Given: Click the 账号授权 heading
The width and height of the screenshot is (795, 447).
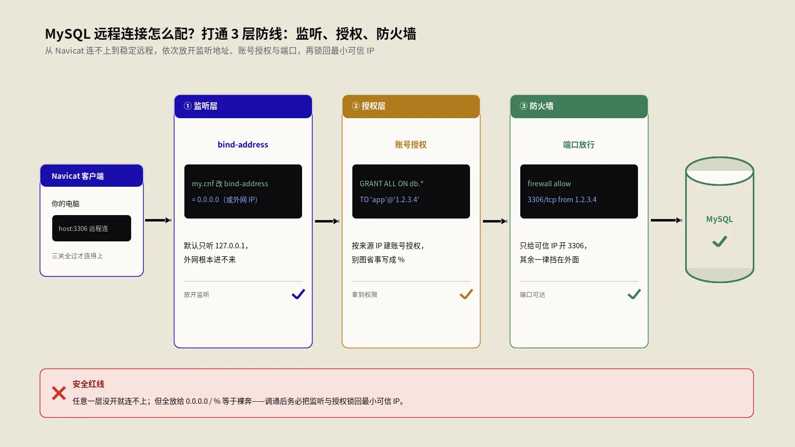Looking at the screenshot, I should [x=411, y=145].
